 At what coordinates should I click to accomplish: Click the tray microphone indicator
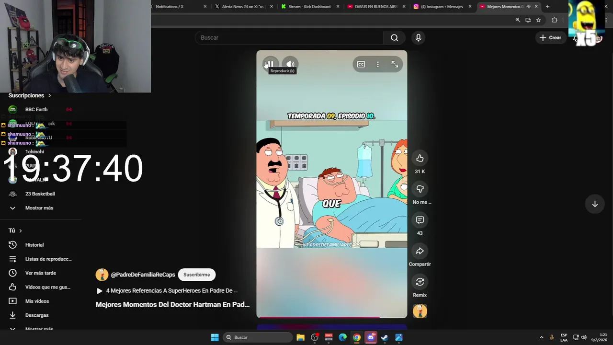pyautogui.click(x=552, y=337)
